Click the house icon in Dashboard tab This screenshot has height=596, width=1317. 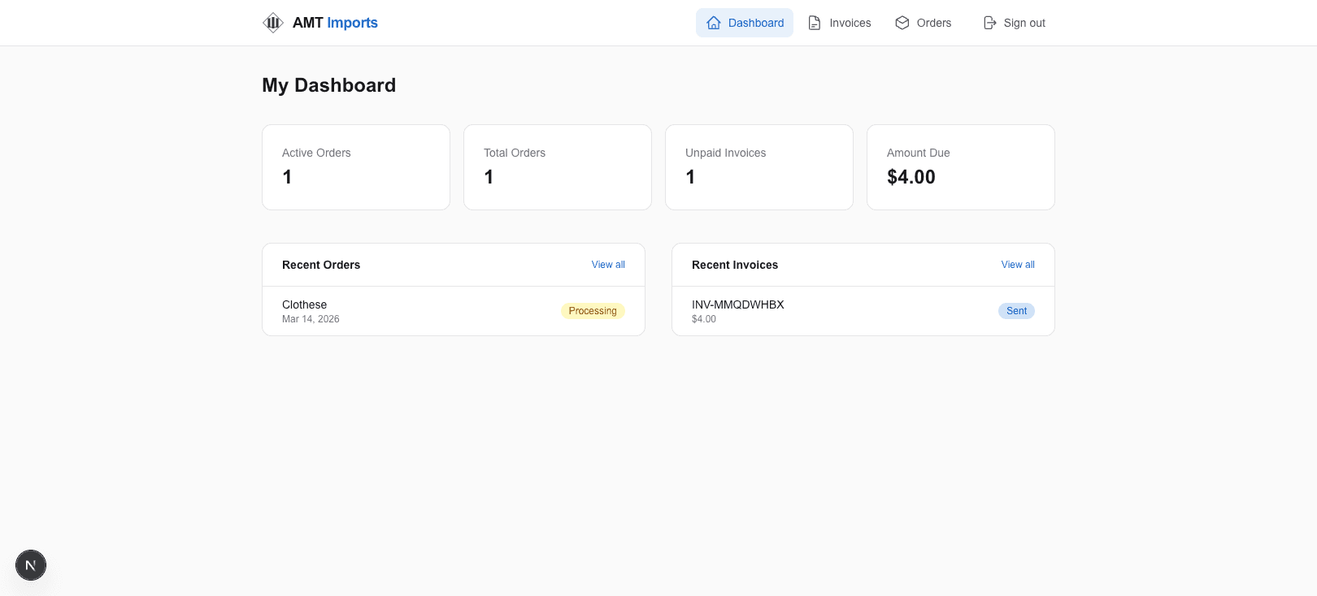point(714,23)
